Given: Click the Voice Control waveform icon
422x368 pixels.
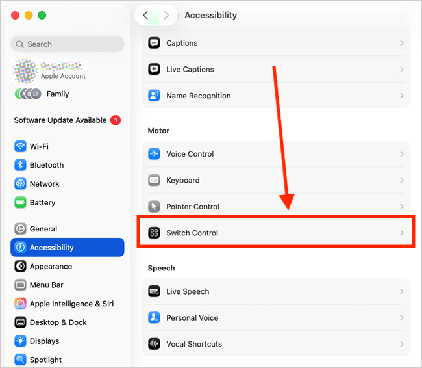Looking at the screenshot, I should 154,154.
